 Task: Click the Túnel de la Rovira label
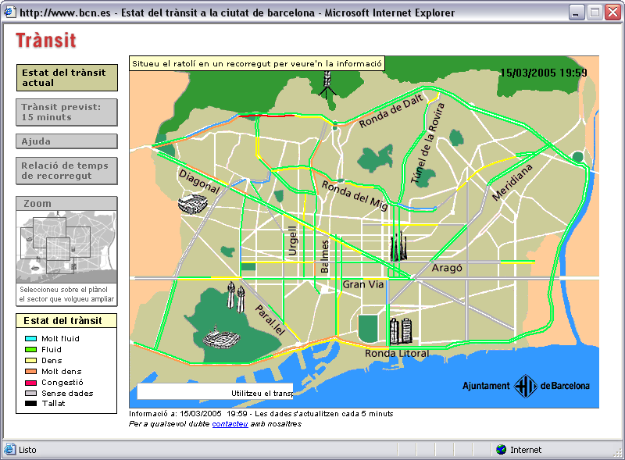427,143
